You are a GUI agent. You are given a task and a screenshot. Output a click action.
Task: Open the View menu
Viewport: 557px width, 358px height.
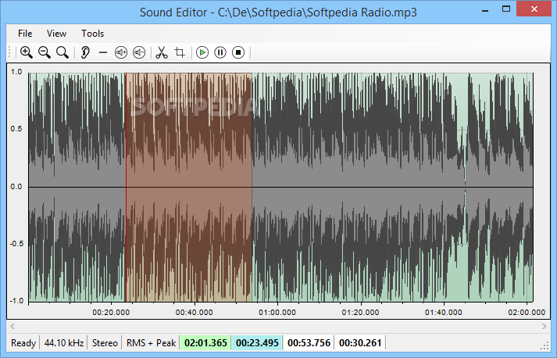pyautogui.click(x=56, y=34)
